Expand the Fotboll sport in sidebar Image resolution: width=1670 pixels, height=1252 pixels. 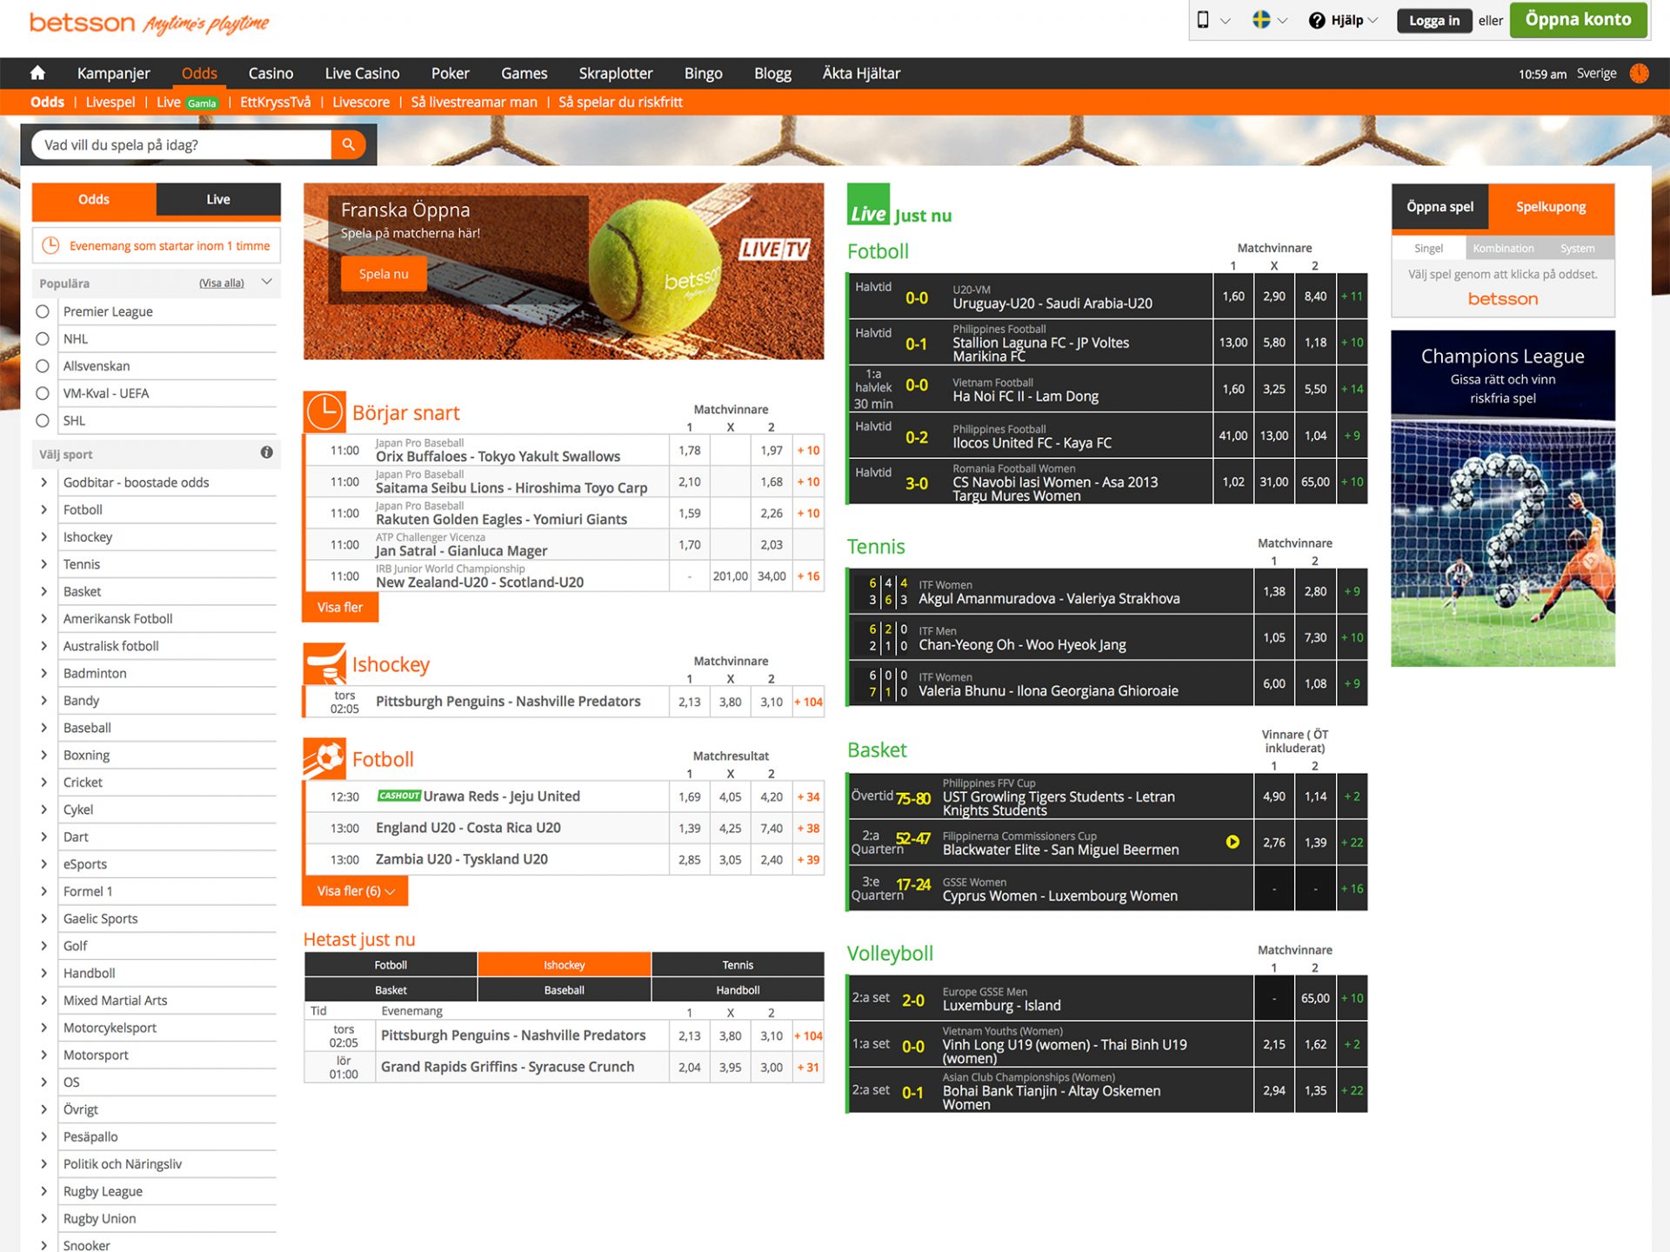(43, 509)
